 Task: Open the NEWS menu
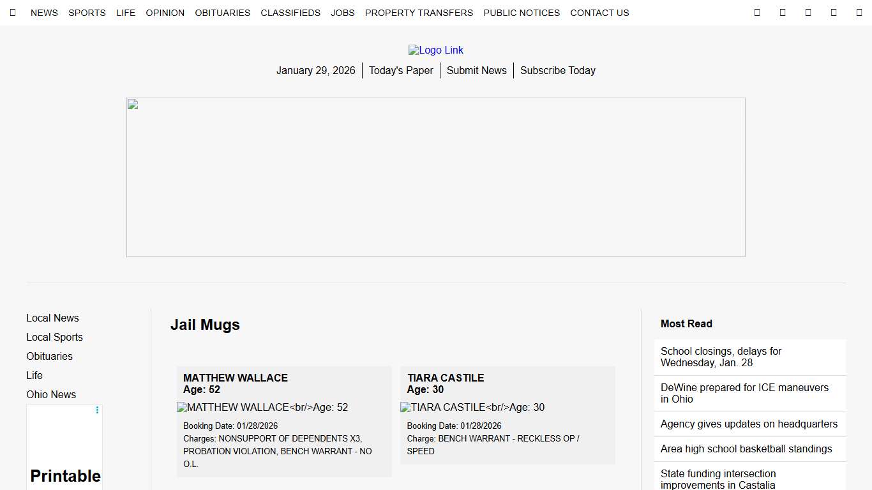click(44, 12)
